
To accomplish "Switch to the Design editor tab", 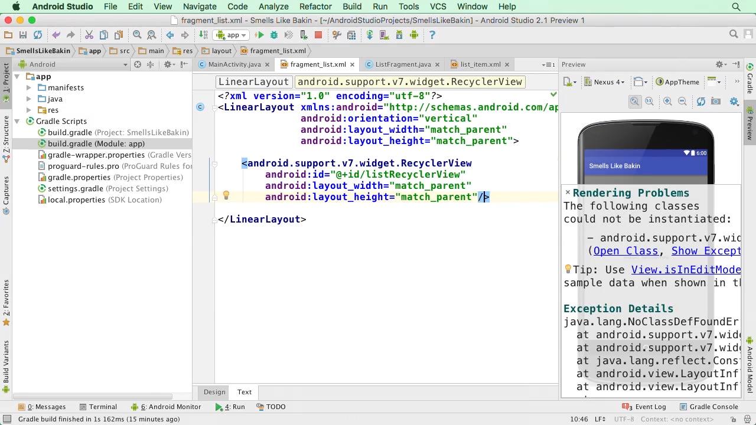I will tap(214, 392).
